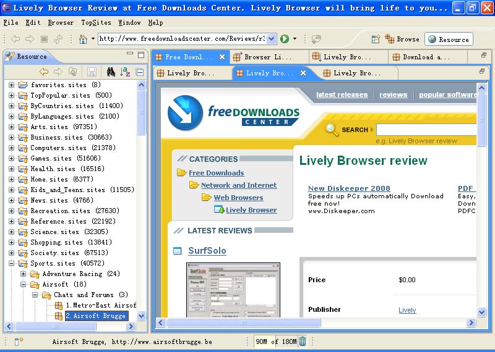Open the Web Browsers category link
This screenshot has width=495, height=352.
click(x=238, y=198)
